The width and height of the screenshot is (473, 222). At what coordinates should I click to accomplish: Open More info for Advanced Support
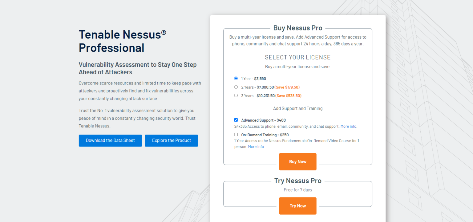coord(348,126)
